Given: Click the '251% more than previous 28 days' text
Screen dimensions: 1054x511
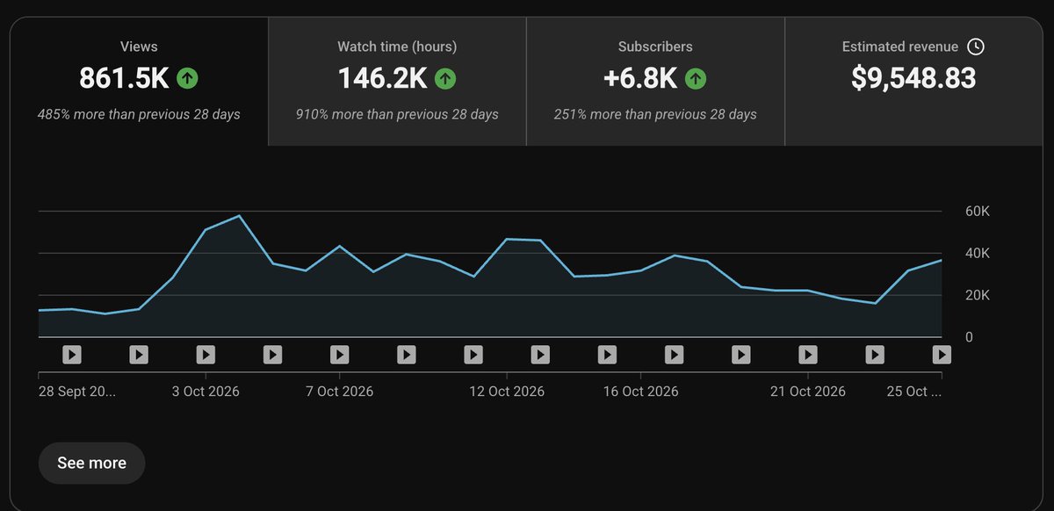Looking at the screenshot, I should tap(655, 114).
